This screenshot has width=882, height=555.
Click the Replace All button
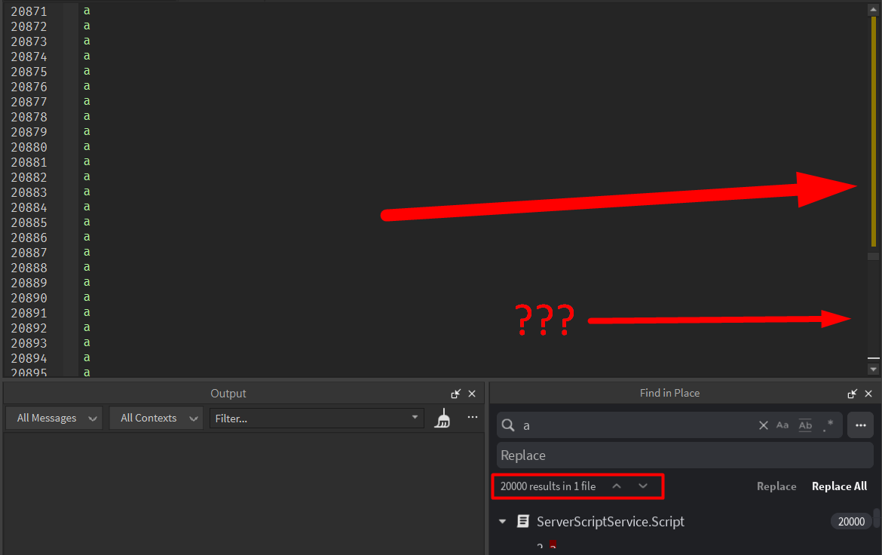tap(839, 486)
